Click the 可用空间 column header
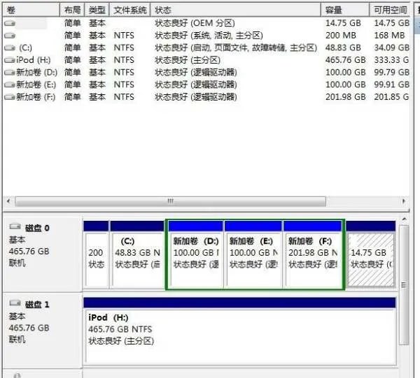 [x=389, y=10]
